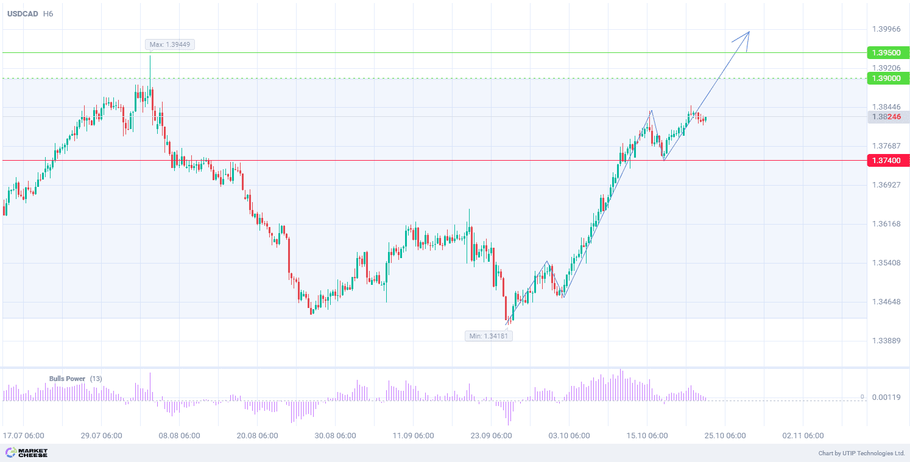Click the Bulls Power 0.00119 value label
Viewport: 910px width, 462px height.
[x=886, y=397]
